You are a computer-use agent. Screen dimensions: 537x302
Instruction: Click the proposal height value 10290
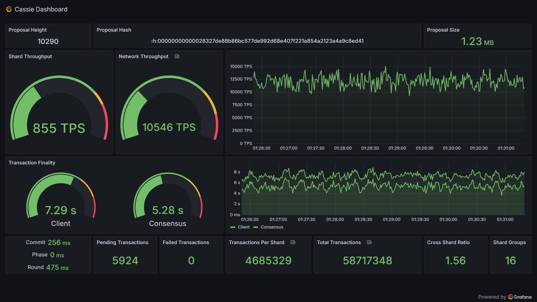coord(48,42)
